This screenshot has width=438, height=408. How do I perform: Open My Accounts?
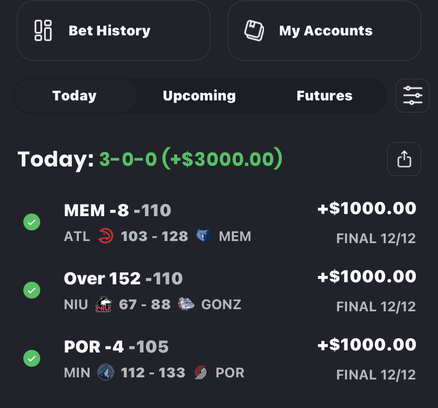click(x=325, y=31)
